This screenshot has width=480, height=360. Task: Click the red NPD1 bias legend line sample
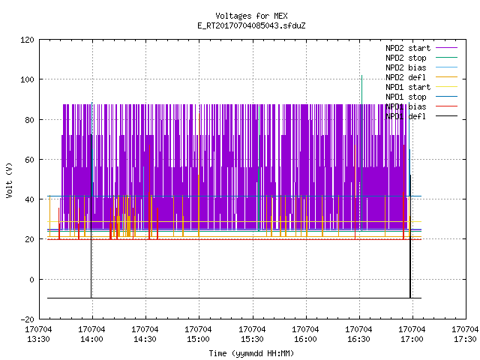[x=447, y=106]
